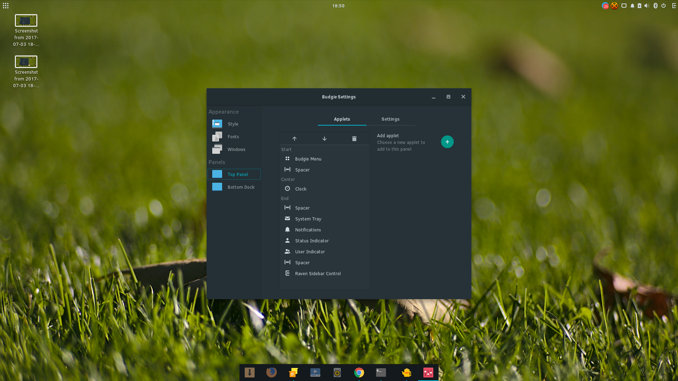Click the Style section icon
Image resolution: width=678 pixels, height=381 pixels.
[217, 124]
